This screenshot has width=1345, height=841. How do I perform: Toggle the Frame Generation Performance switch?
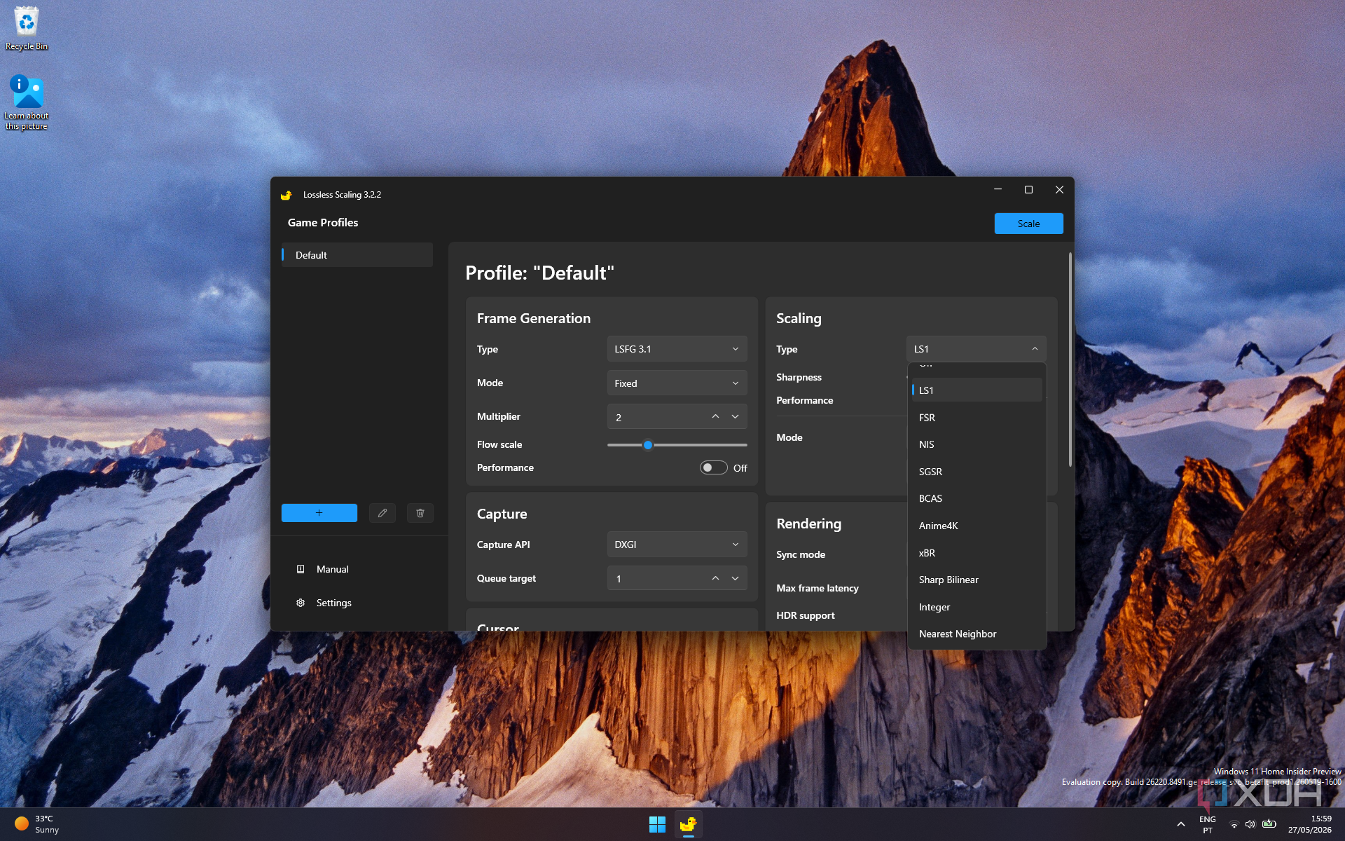(713, 467)
